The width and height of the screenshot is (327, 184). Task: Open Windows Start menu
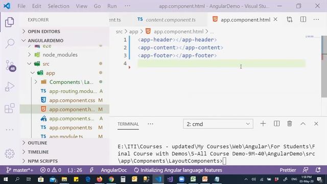(6, 179)
